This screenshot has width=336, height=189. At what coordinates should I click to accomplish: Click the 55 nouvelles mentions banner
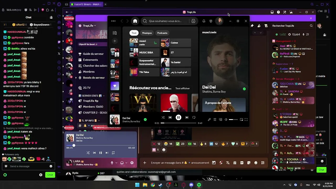click(x=107, y=128)
